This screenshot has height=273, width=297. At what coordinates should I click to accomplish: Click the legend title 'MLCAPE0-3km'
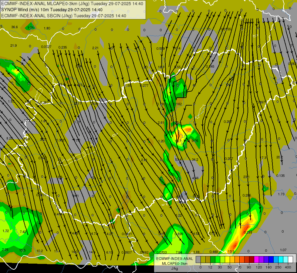point(175,263)
